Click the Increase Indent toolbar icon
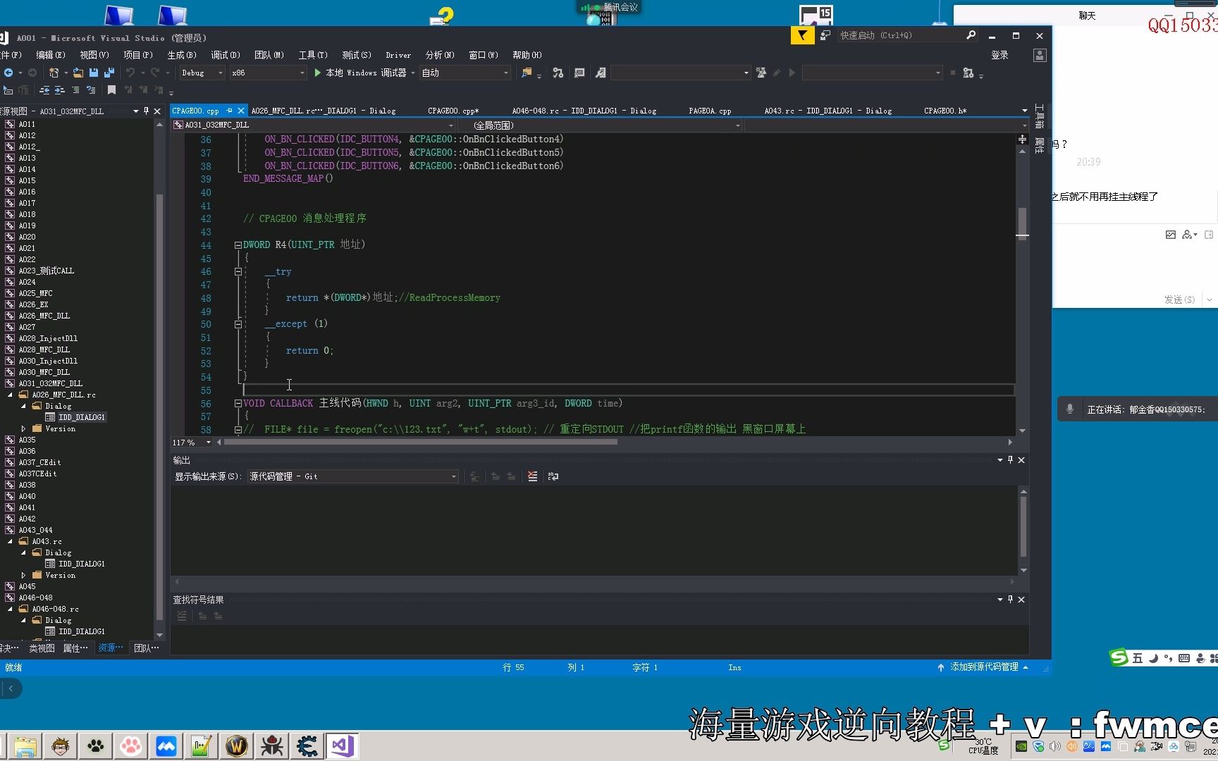This screenshot has height=761, width=1218. click(x=60, y=90)
